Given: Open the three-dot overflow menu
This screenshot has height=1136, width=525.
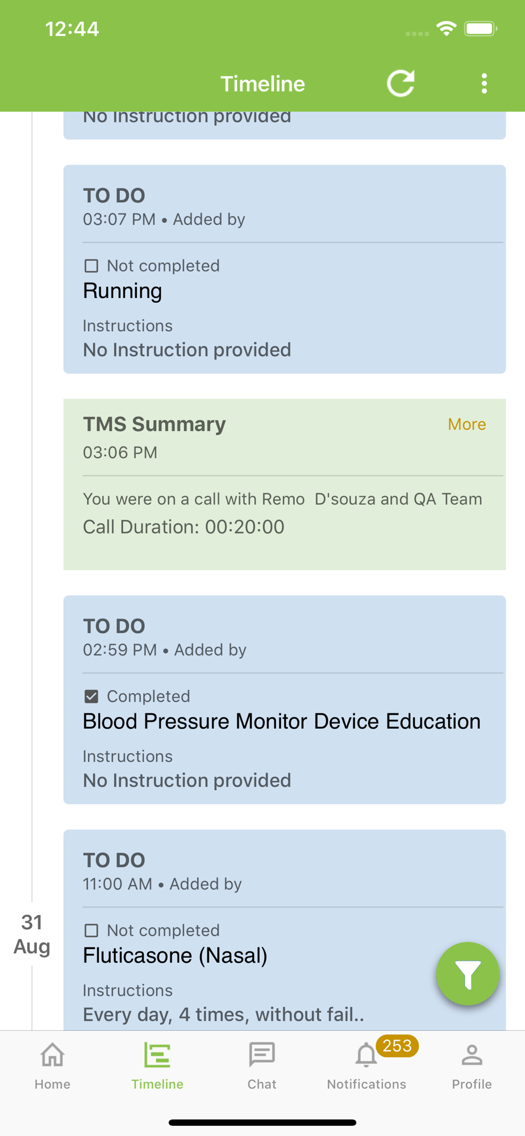Looking at the screenshot, I should point(484,83).
